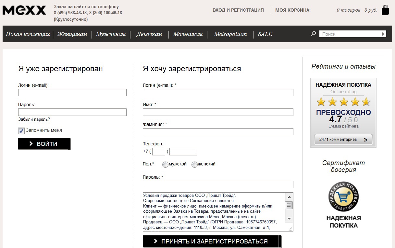This screenshot has width=395, height=248.
Task: Select the Metropolitan menu item
Action: [230, 34]
